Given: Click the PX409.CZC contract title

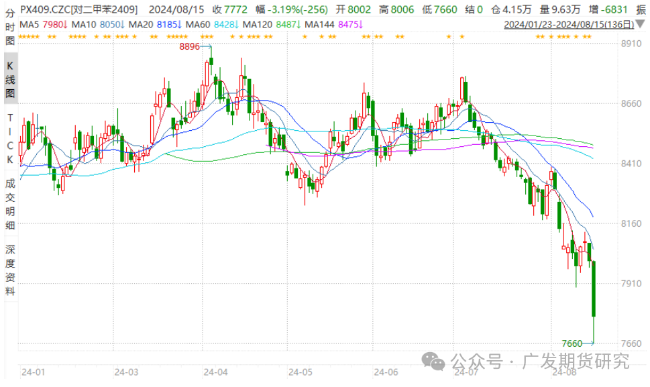Looking at the screenshot, I should pos(78,9).
